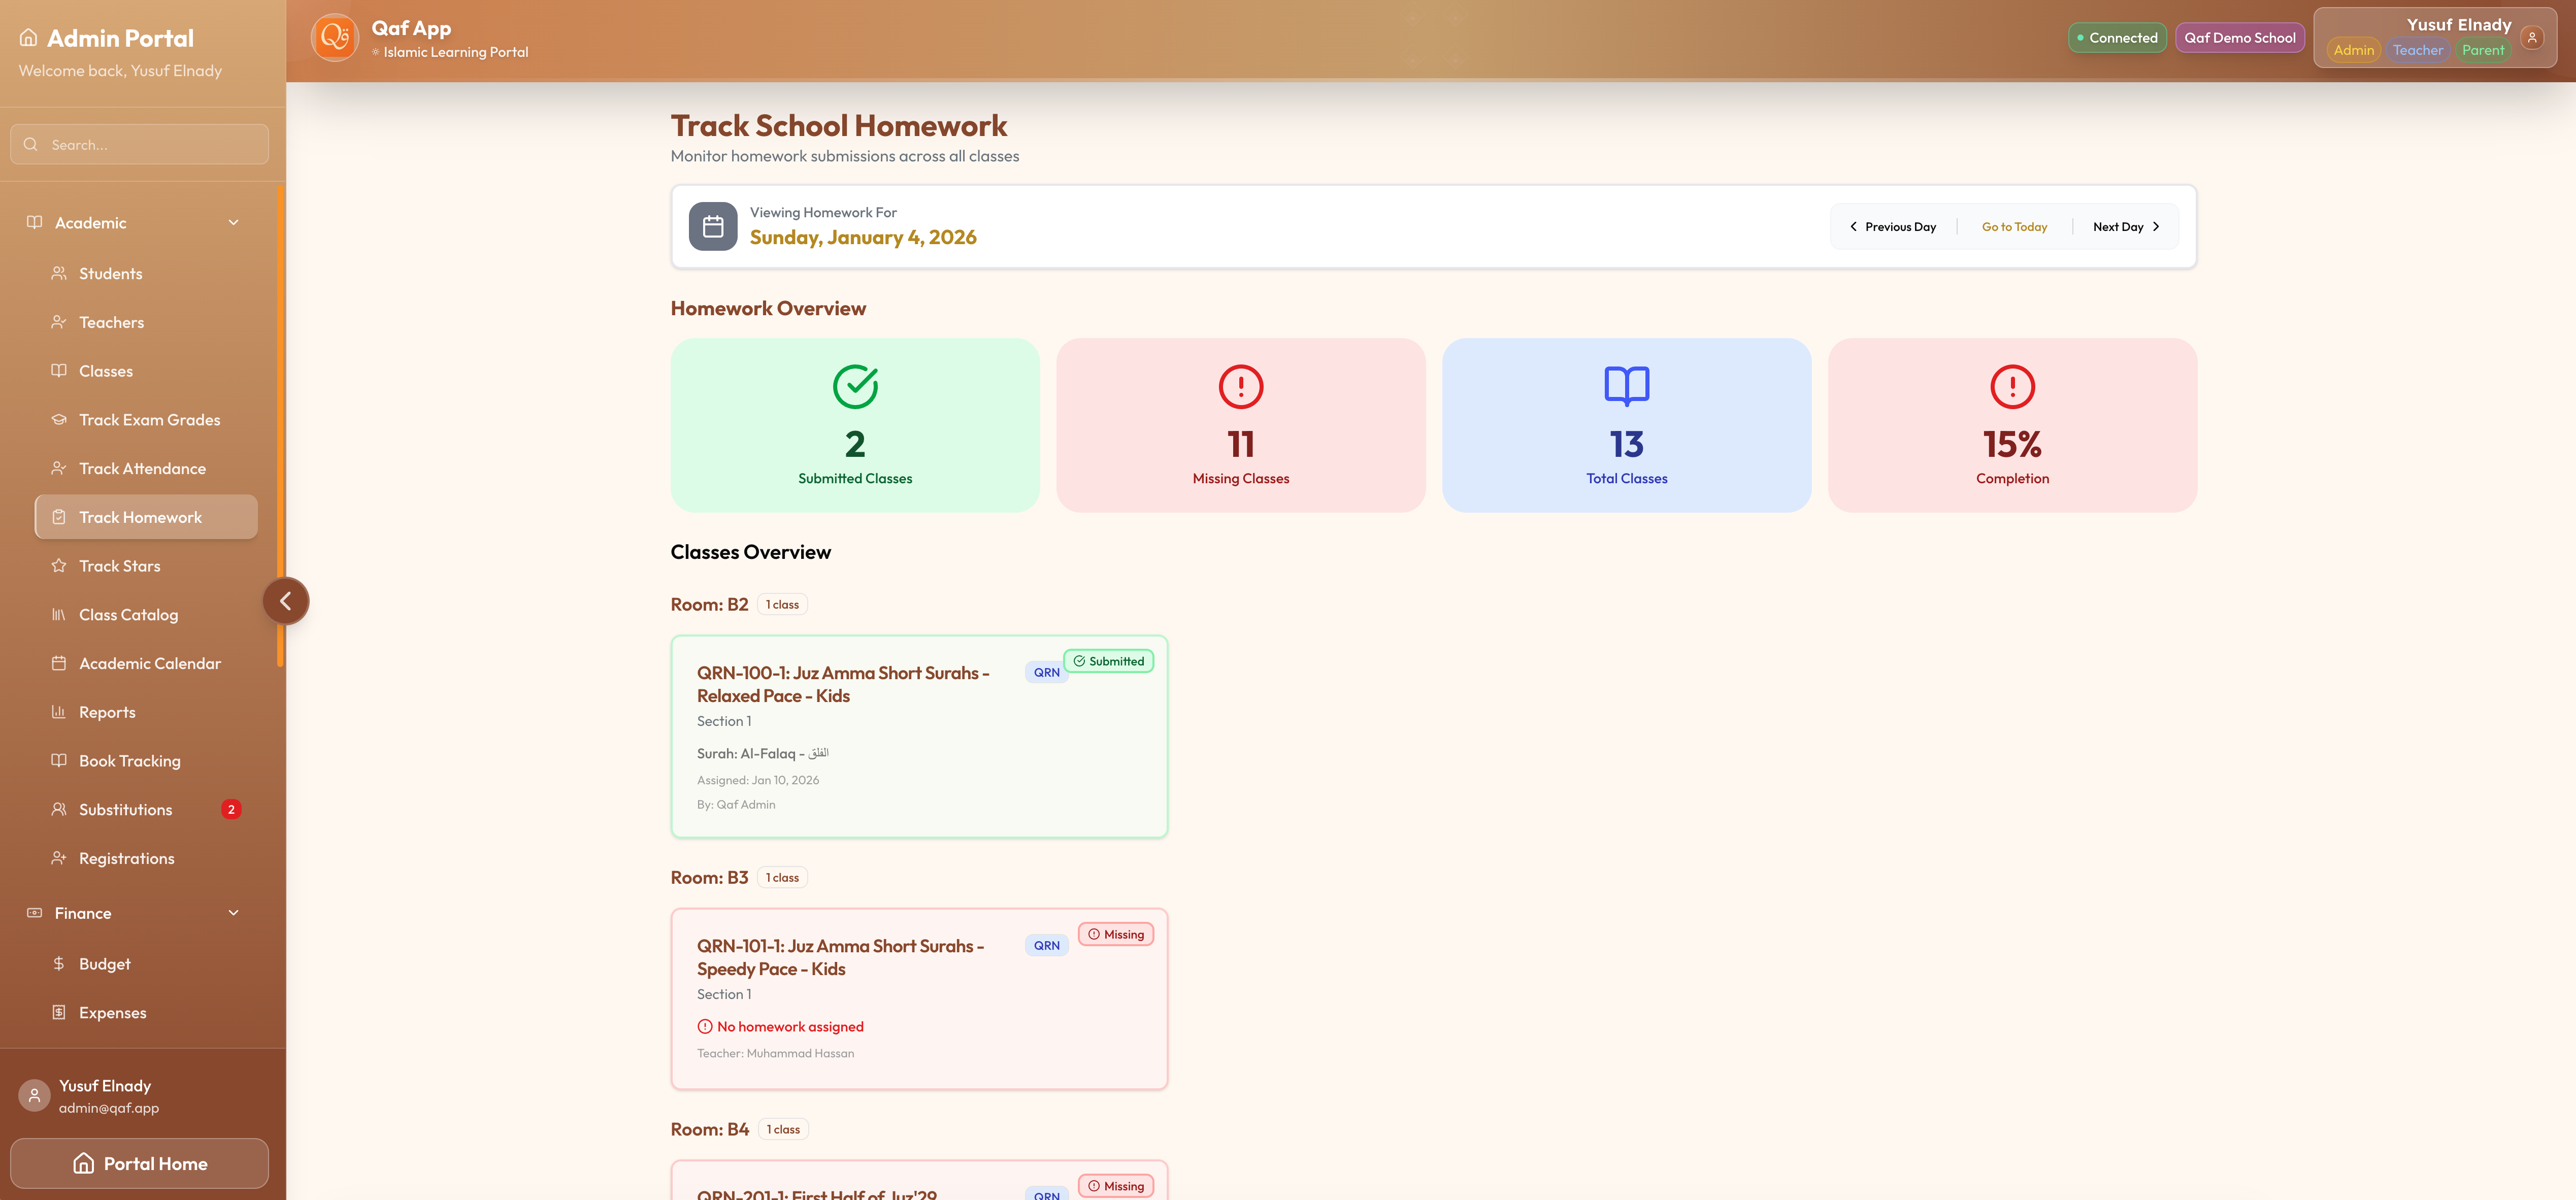Select the Admin role badge
2576x1200 pixels.
(x=2353, y=50)
